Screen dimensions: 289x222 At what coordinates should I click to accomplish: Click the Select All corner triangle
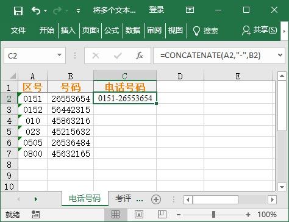pyautogui.click(x=13, y=76)
